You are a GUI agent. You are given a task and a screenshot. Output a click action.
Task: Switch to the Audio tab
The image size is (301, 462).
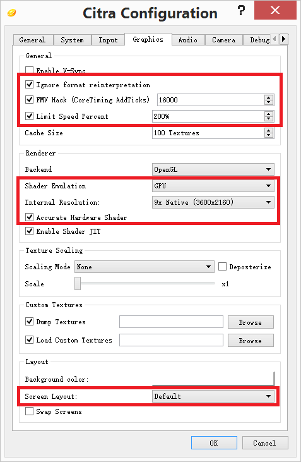(187, 40)
